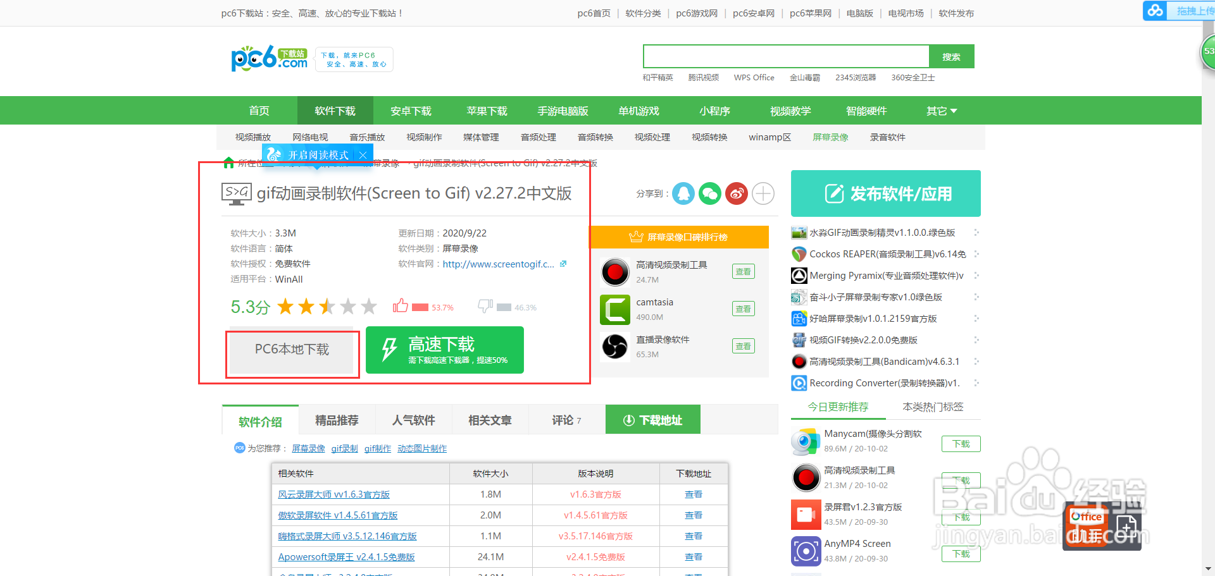Click the 下载地址 green tab button
1215x576 pixels.
pyautogui.click(x=653, y=420)
